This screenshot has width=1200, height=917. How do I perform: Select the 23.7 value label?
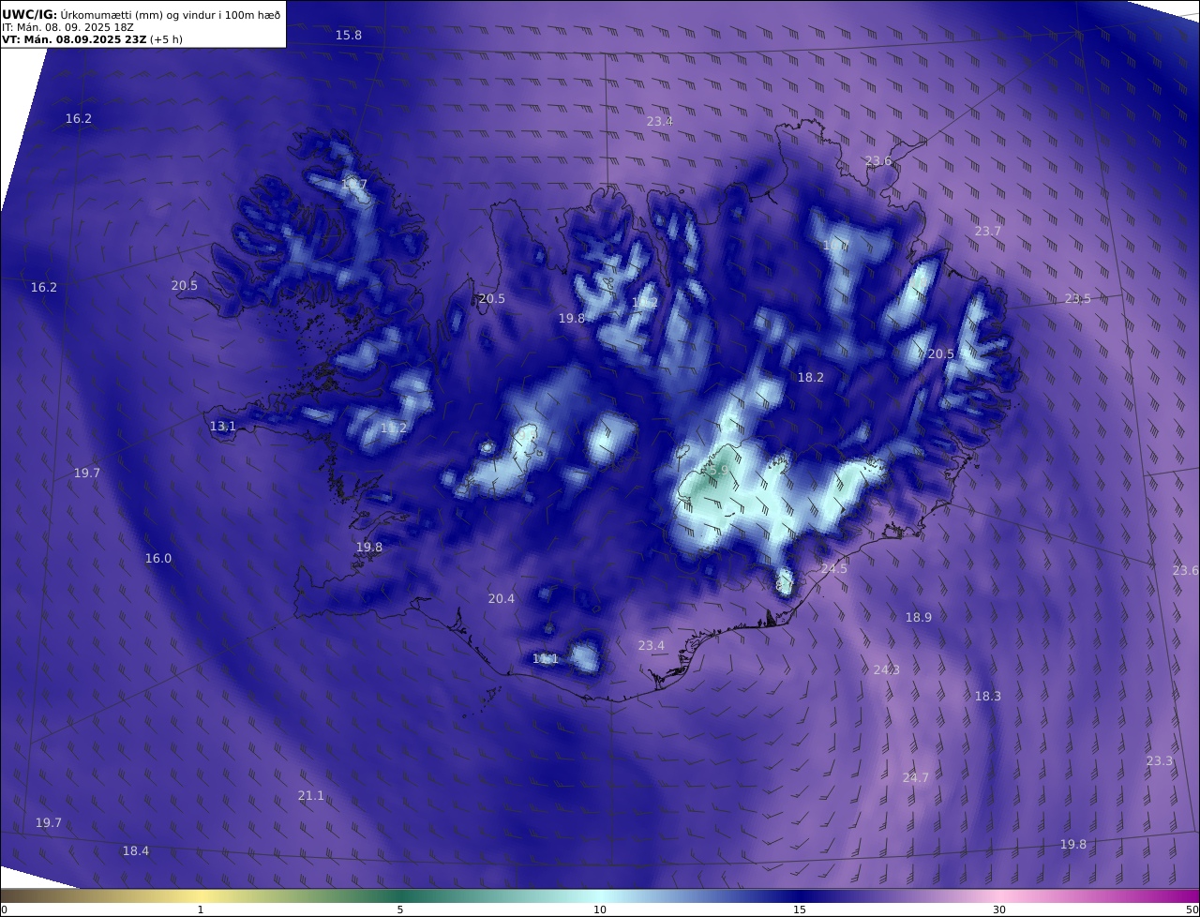coord(988,231)
